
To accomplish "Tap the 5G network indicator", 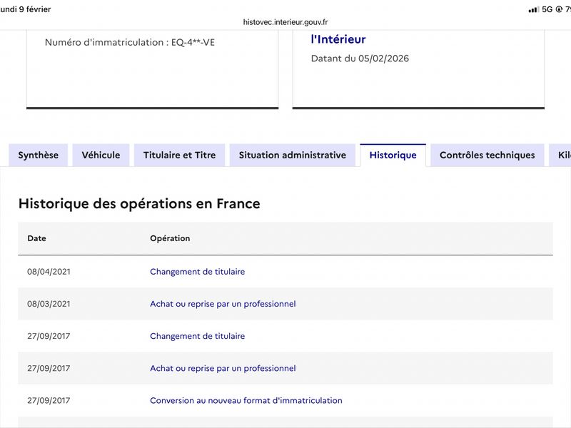I will pyautogui.click(x=547, y=9).
